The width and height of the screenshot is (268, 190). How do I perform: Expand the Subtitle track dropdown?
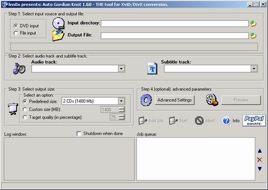click(x=254, y=69)
